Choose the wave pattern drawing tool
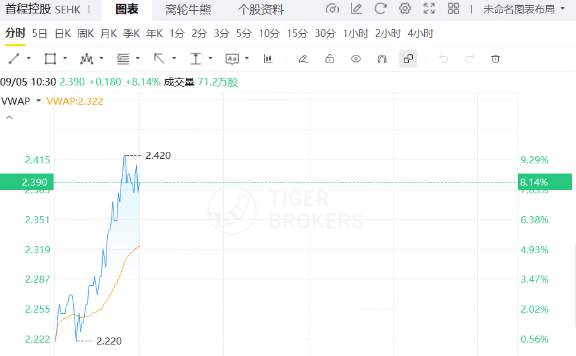This screenshot has height=356, width=576. [86, 59]
